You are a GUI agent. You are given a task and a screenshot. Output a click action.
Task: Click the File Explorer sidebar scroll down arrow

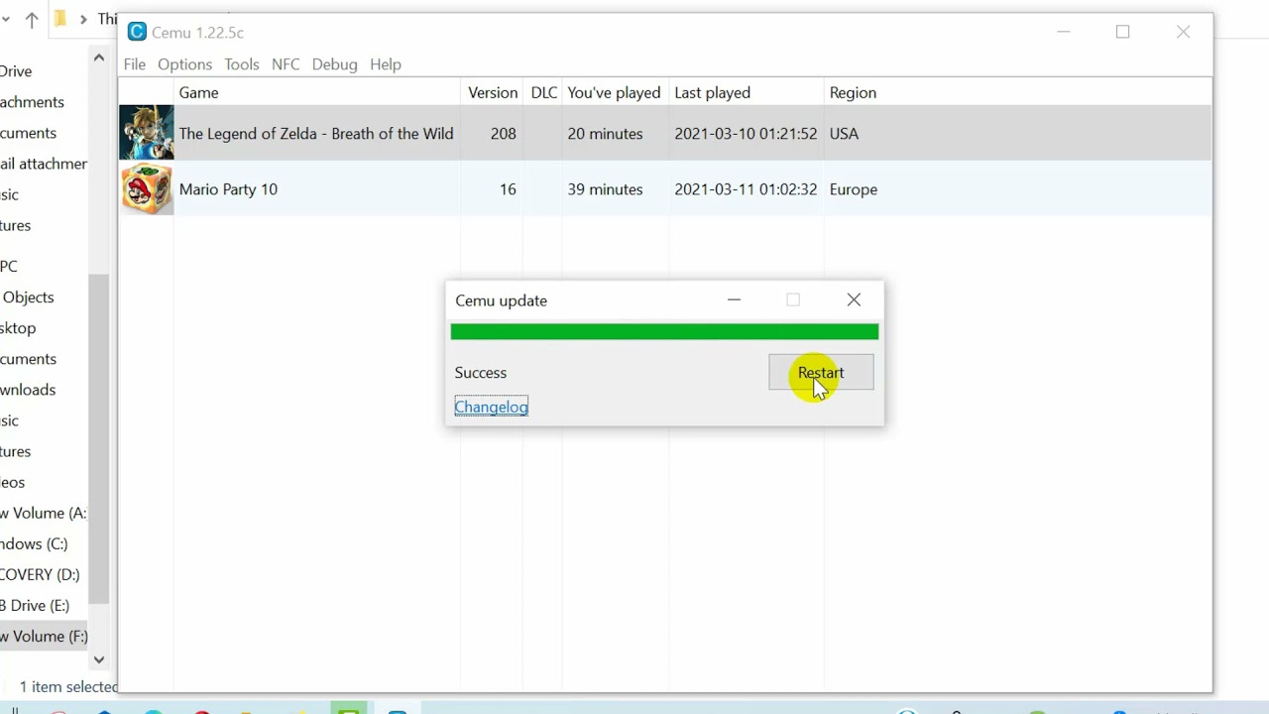coord(98,659)
